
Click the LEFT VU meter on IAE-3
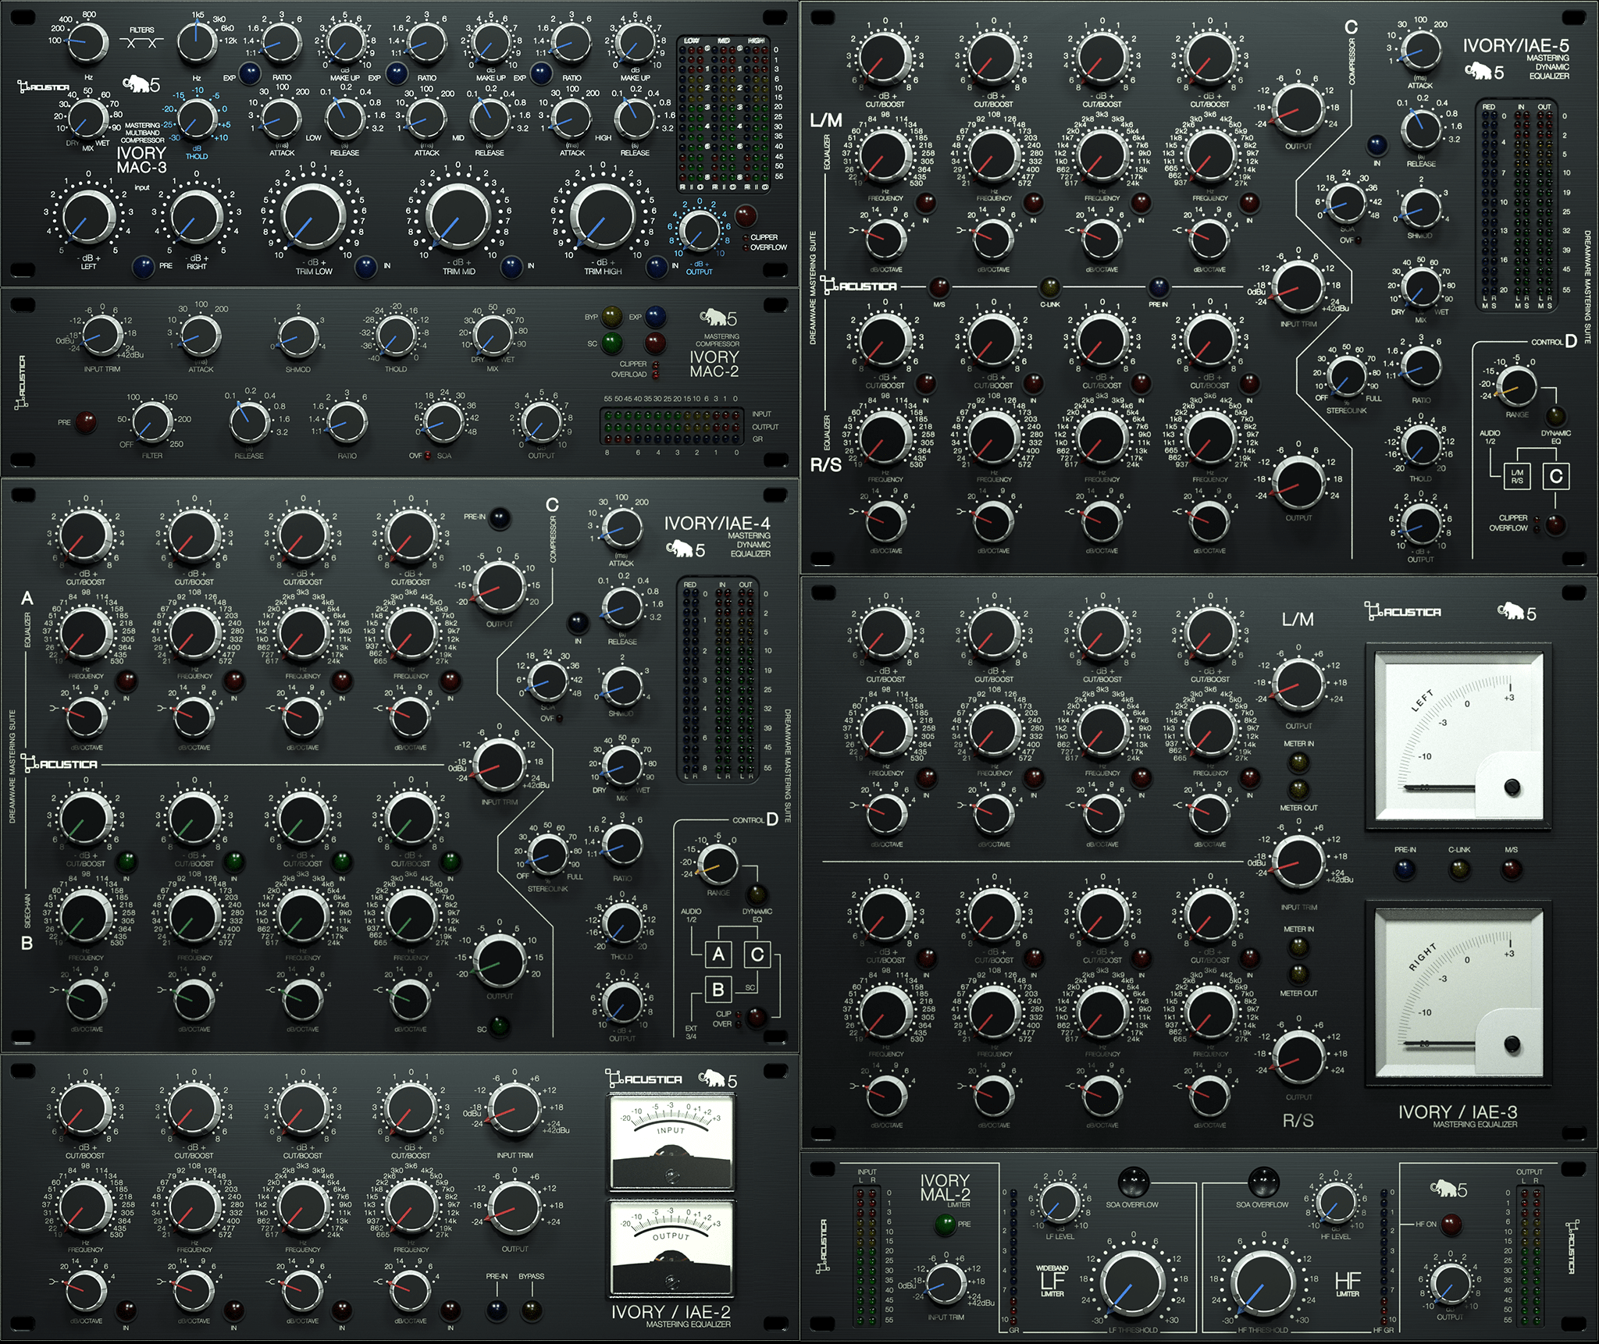coord(1458,737)
